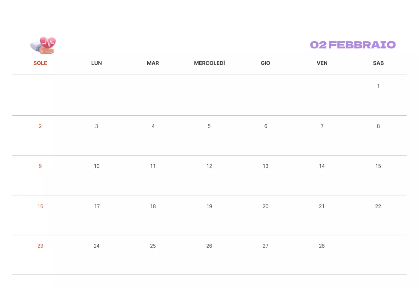This screenshot has width=419, height=288.
Task: Click on date 8
Action: click(378, 126)
